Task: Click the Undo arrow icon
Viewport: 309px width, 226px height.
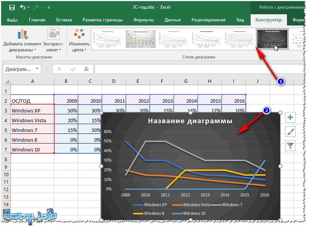Action: pyautogui.click(x=23, y=7)
